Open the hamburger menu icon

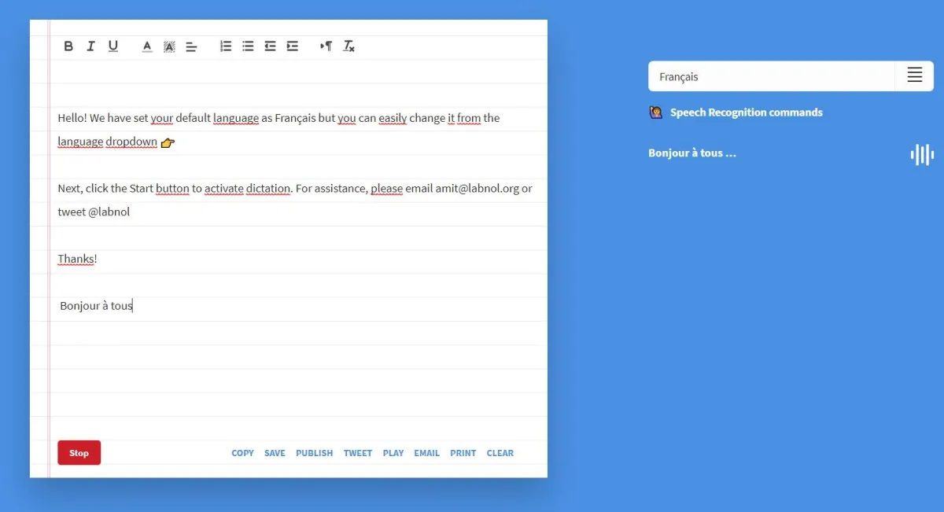(x=914, y=76)
